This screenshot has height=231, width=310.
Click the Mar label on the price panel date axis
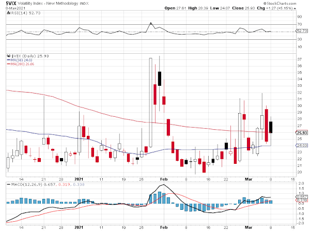pyautogui.click(x=249, y=179)
